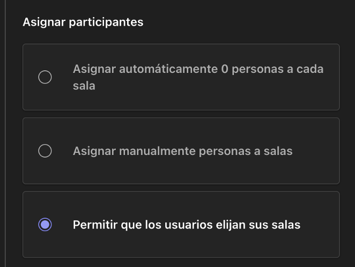Screen dimensions: 355x267
Task: Click the 'Asignar participantes' heading
Action: (x=83, y=23)
